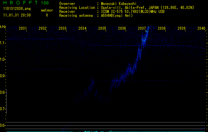This screenshot has width=208, height=132.
Task: Click time marker 2032
Action: (x=43, y=28)
